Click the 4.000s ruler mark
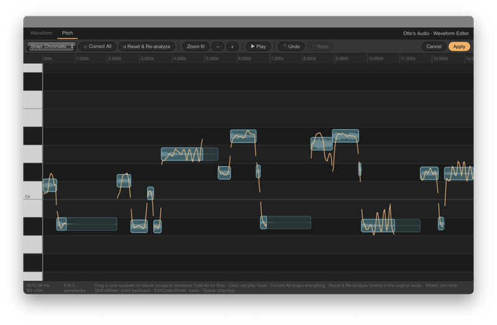 [180, 58]
